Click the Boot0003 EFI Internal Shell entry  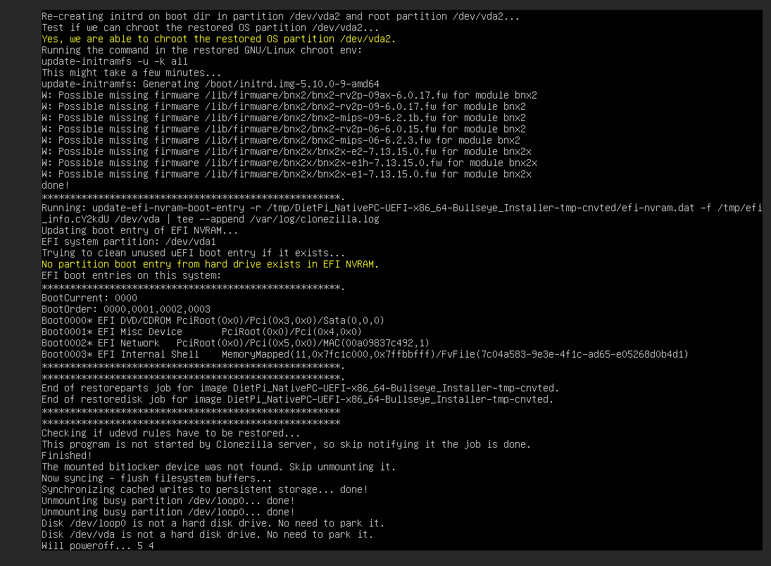(x=365, y=354)
